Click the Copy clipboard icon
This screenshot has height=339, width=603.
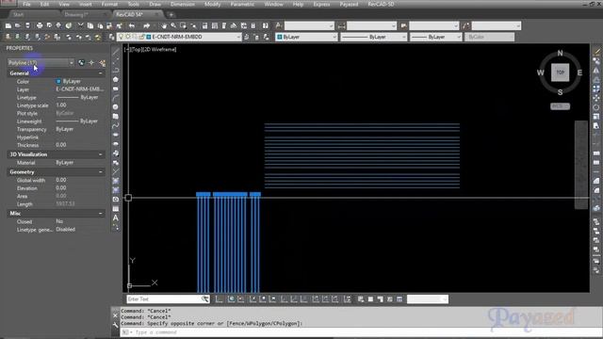[x=90, y=25]
